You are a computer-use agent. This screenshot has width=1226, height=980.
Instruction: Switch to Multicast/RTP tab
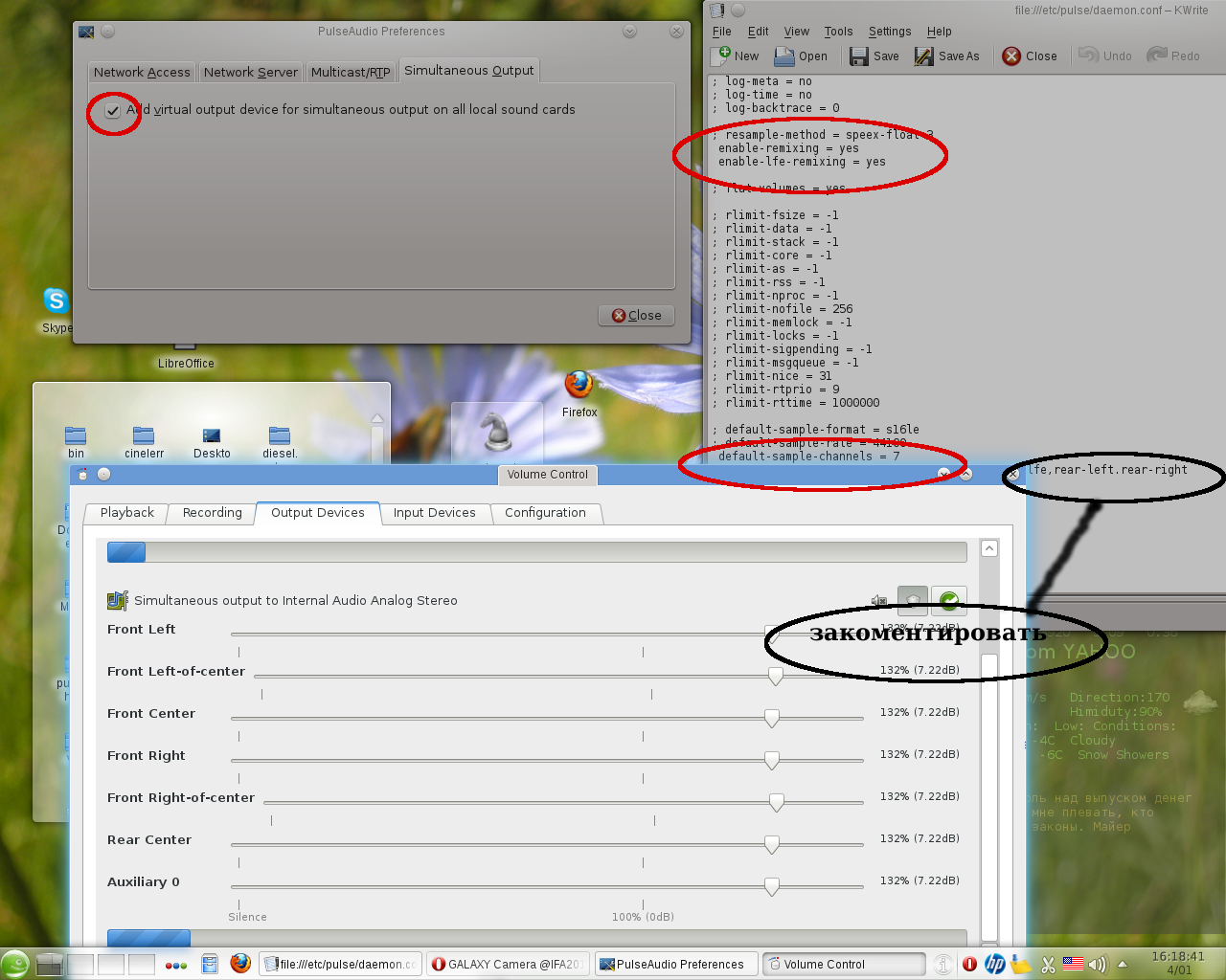pos(351,72)
